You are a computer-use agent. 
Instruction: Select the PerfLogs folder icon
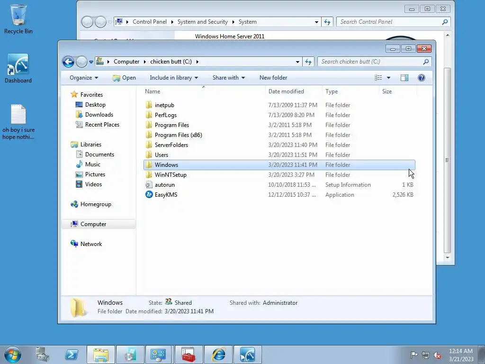point(149,115)
